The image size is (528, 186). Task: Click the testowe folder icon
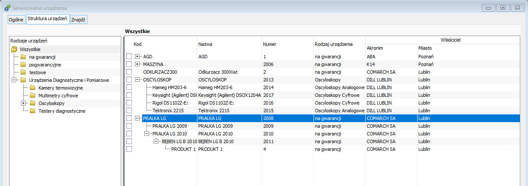pos(23,72)
